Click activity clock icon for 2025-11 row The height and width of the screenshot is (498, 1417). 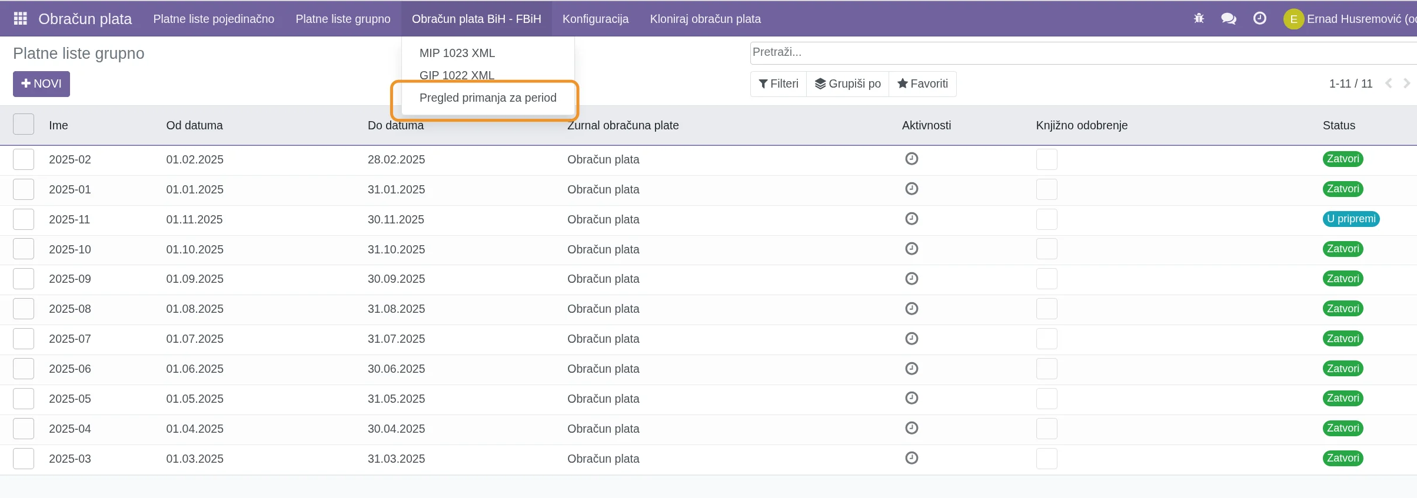912,219
